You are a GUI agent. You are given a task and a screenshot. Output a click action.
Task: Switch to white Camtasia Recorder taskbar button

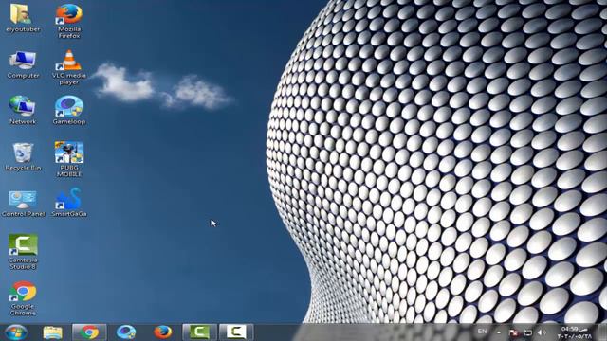click(x=236, y=332)
